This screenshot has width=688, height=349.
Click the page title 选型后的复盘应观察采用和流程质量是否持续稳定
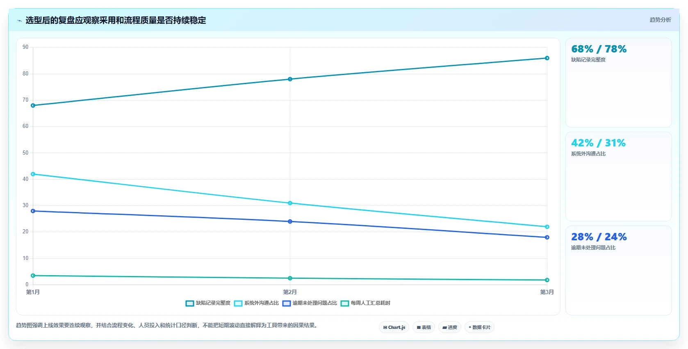pyautogui.click(x=116, y=20)
